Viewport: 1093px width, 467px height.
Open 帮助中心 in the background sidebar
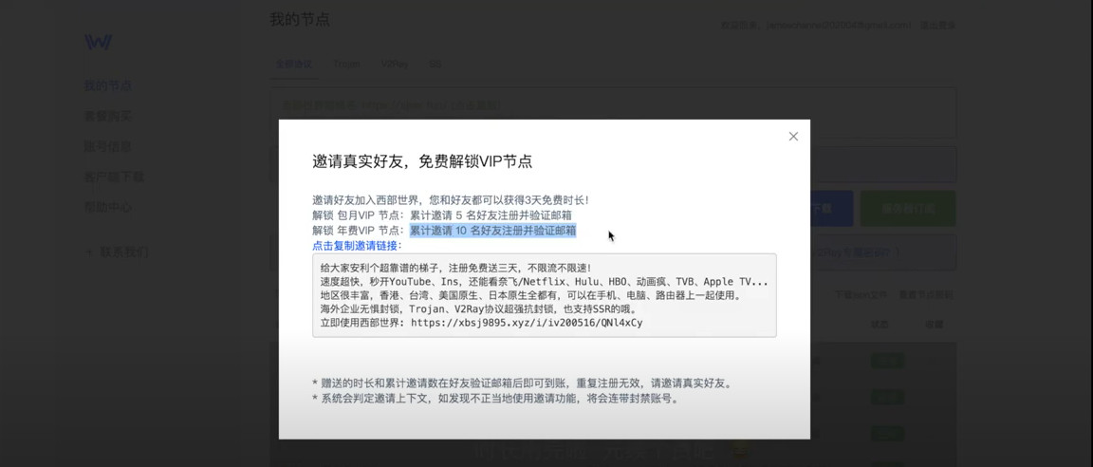[108, 207]
